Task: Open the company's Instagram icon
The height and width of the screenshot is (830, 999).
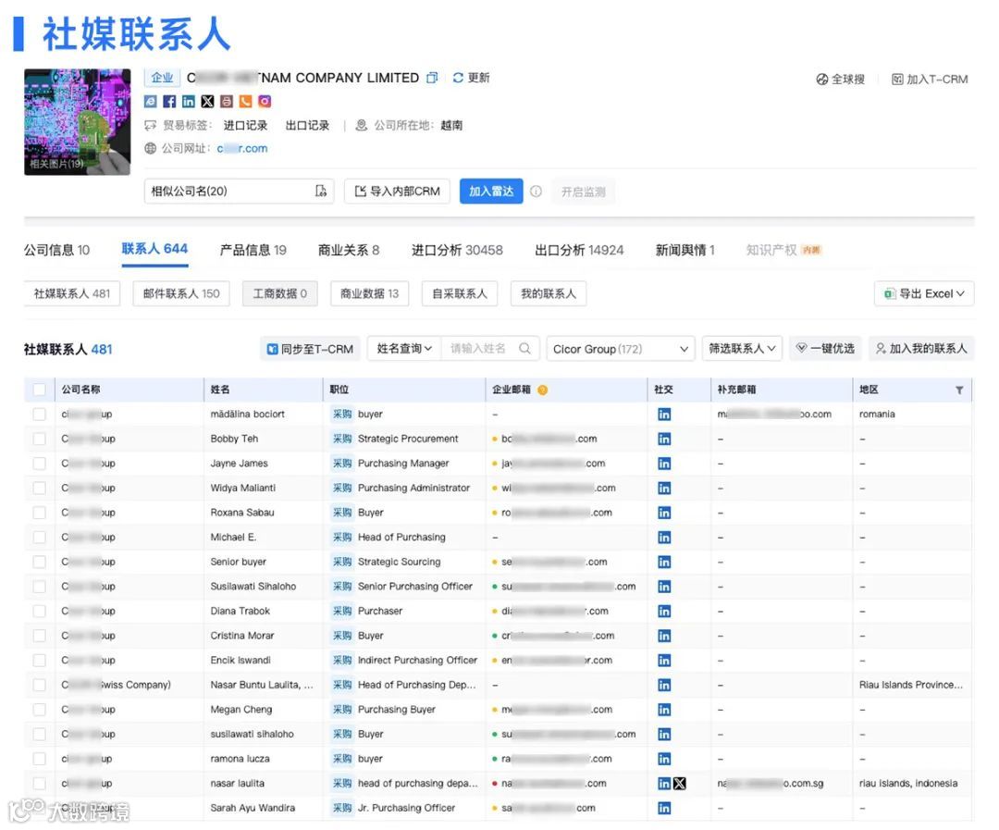Action: 265,102
